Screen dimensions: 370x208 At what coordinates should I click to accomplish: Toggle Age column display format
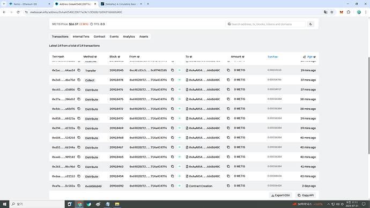tap(309, 57)
